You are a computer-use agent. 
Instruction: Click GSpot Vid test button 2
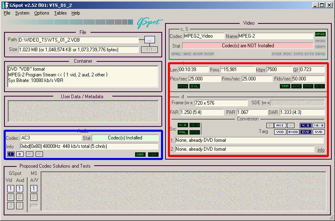click(11, 197)
